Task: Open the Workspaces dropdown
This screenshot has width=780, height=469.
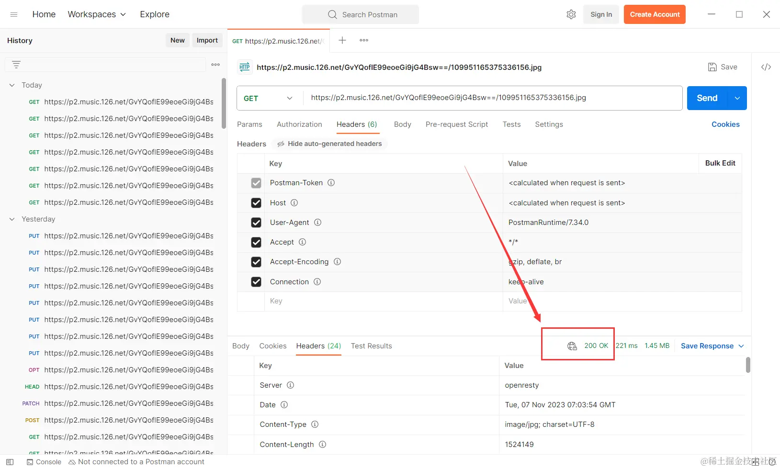Action: pos(97,14)
